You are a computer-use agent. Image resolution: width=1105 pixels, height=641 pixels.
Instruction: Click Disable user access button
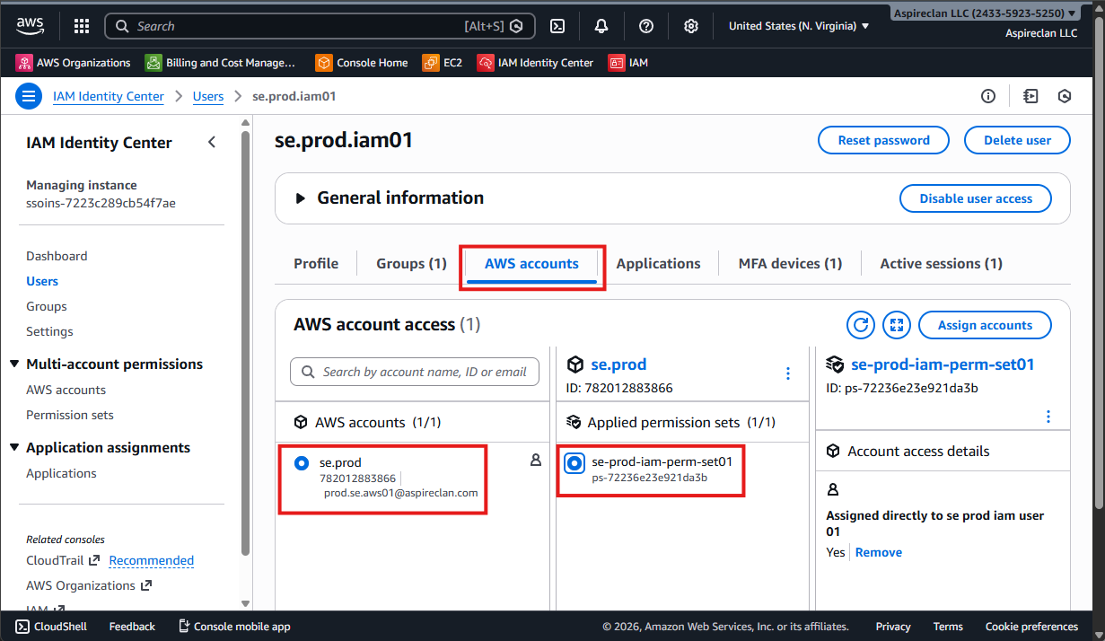click(976, 198)
